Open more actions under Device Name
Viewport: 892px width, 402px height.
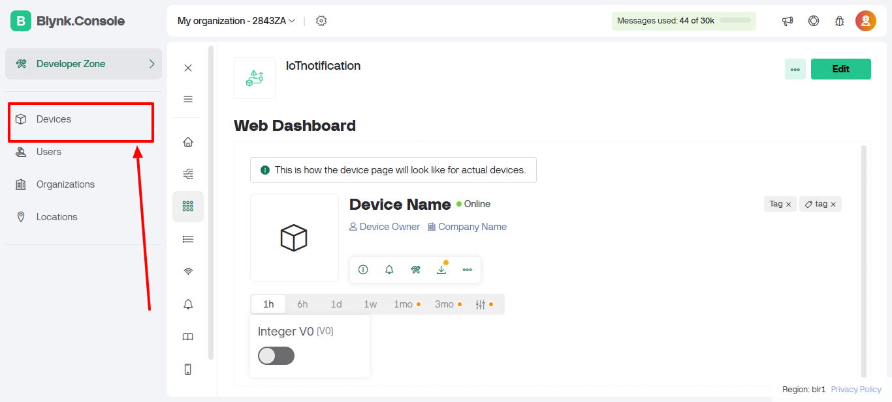tap(468, 270)
